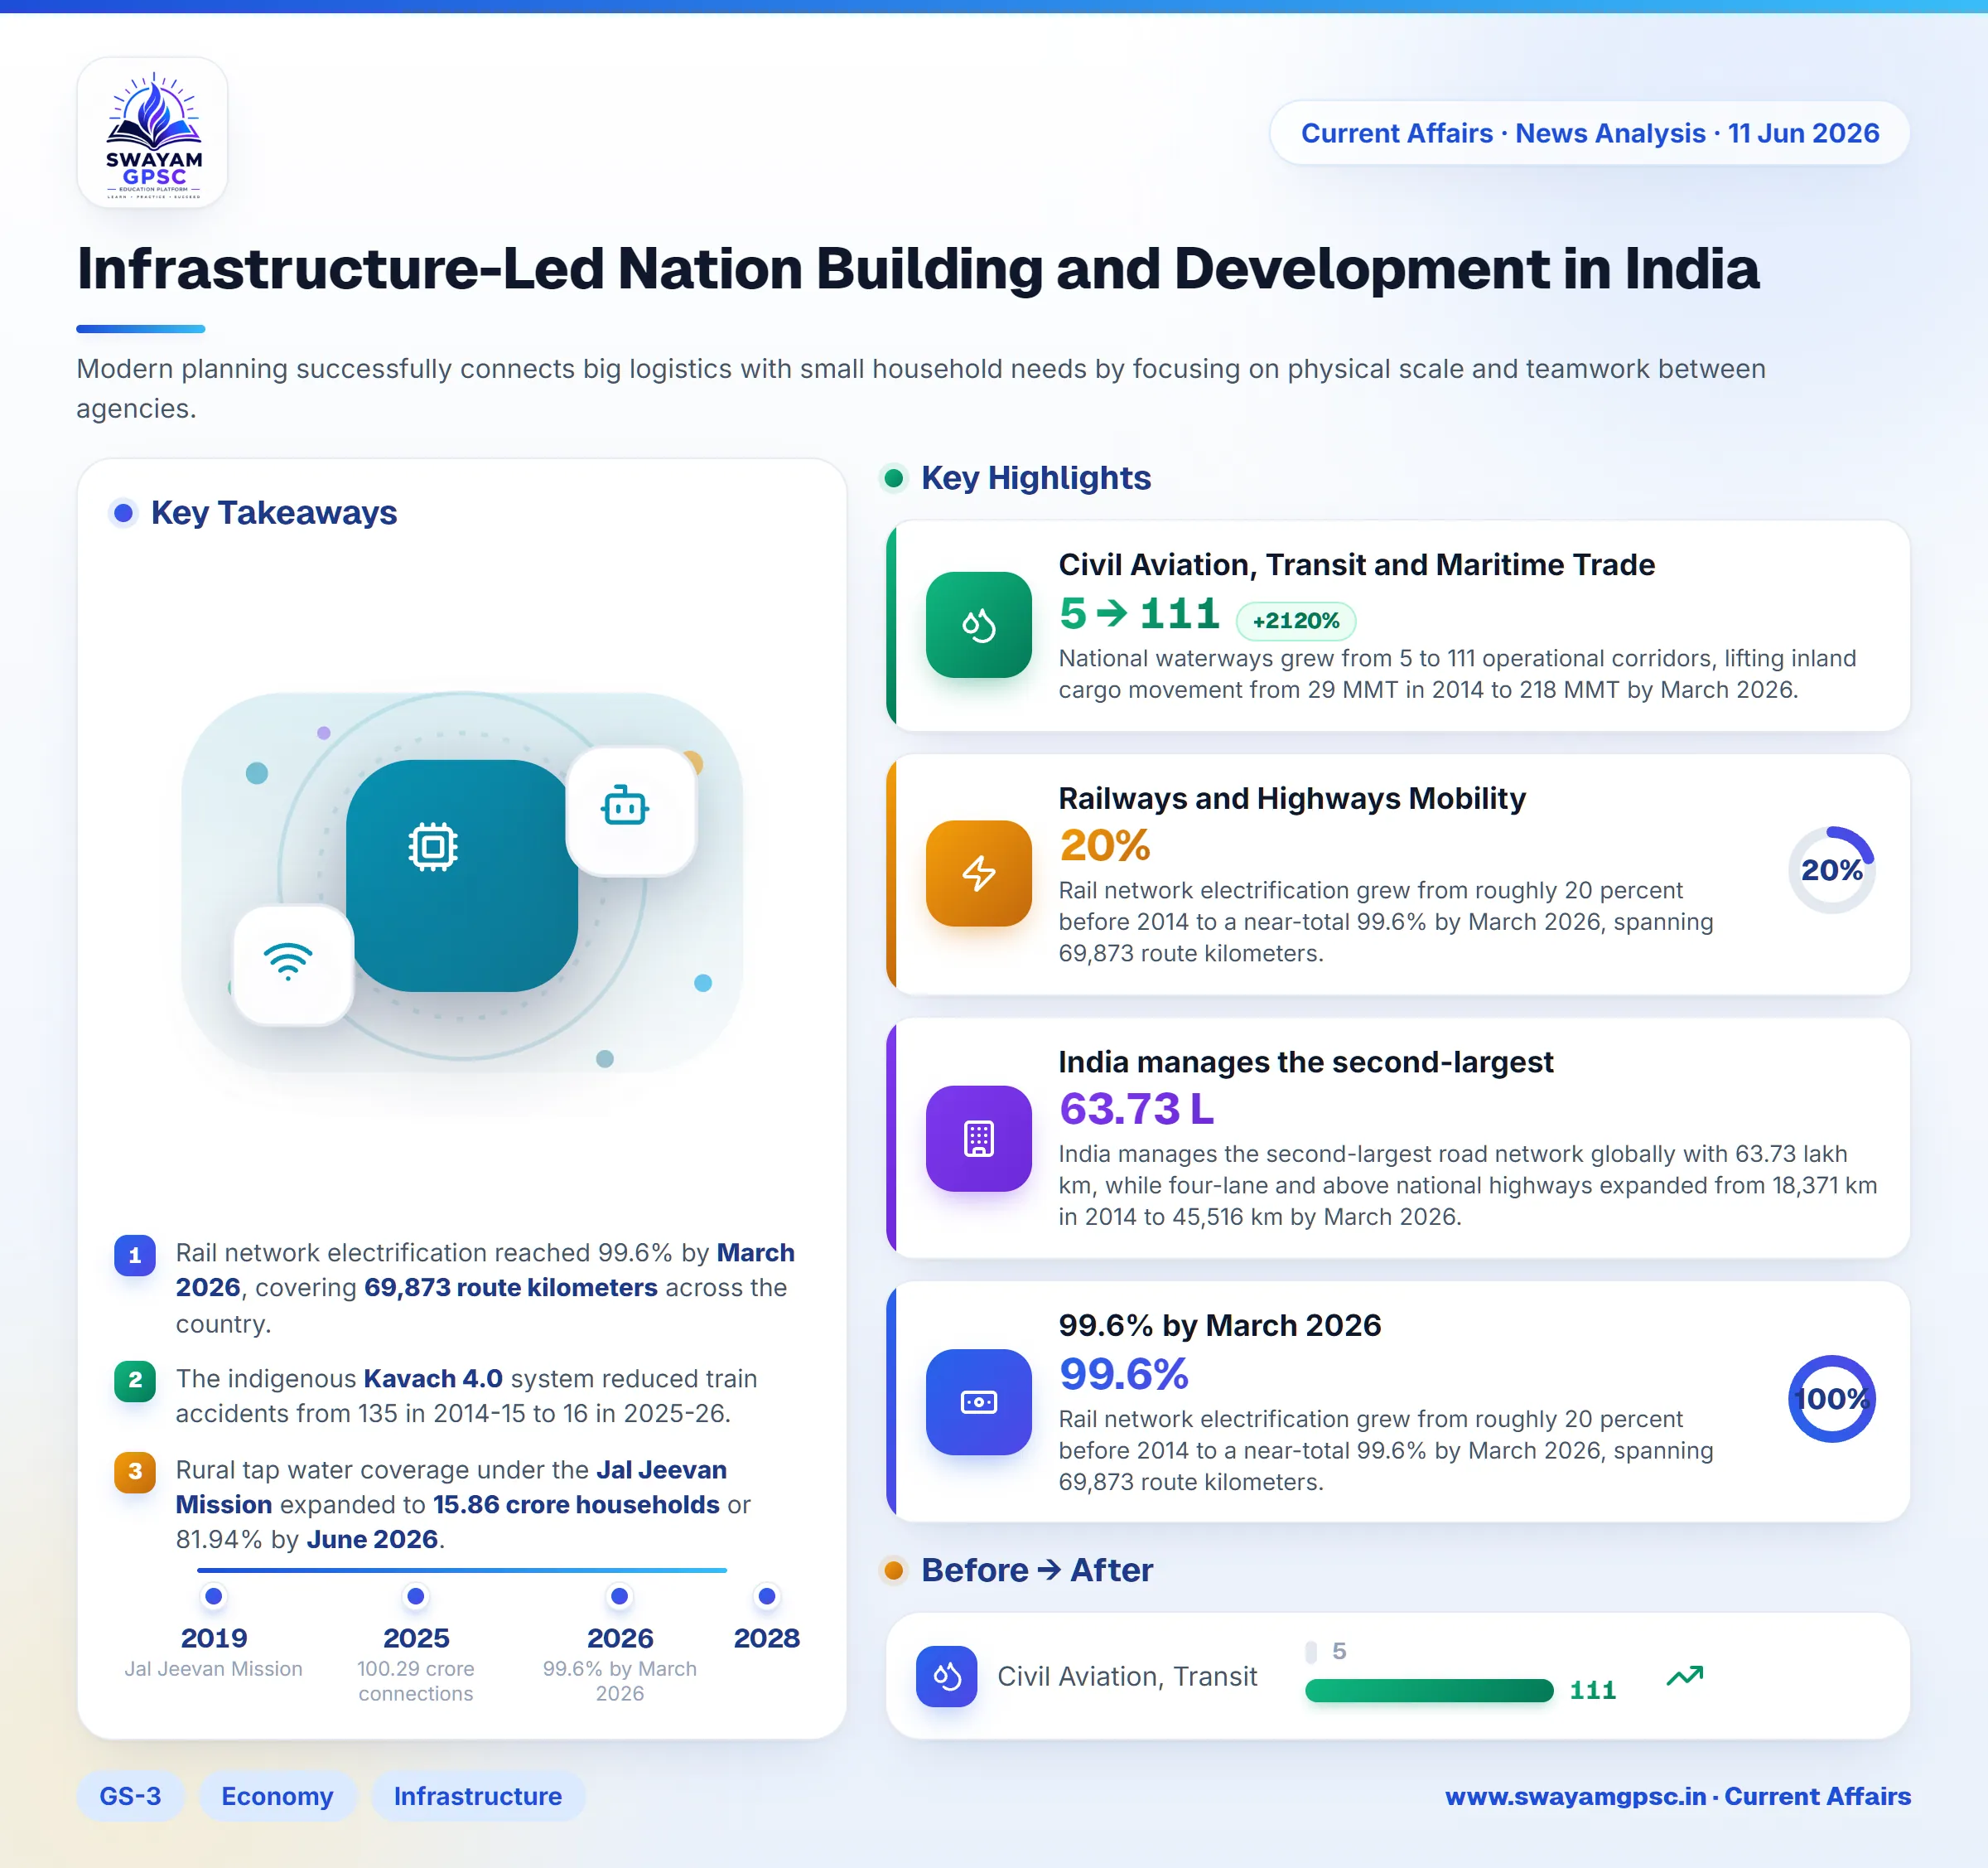1988x1868 pixels.
Task: Select the 2028 timeline marker dot
Action: (767, 1596)
